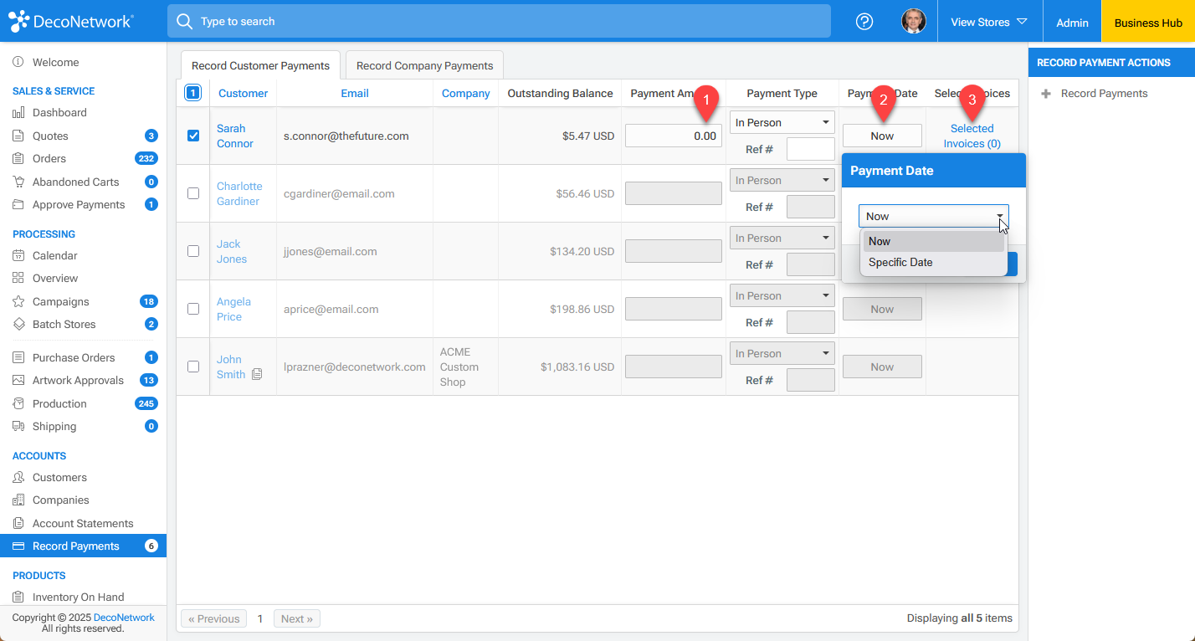The height and width of the screenshot is (641, 1195).
Task: Click the $1,083.16 USD balance
Action: click(577, 367)
